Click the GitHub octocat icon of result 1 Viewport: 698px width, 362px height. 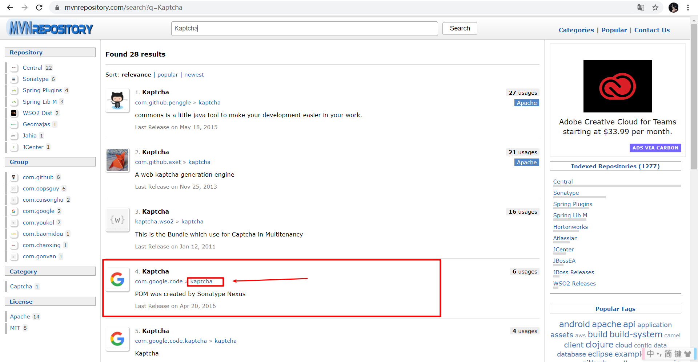(x=117, y=100)
